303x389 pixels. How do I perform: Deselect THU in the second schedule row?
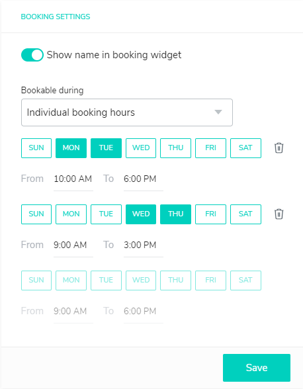click(175, 214)
